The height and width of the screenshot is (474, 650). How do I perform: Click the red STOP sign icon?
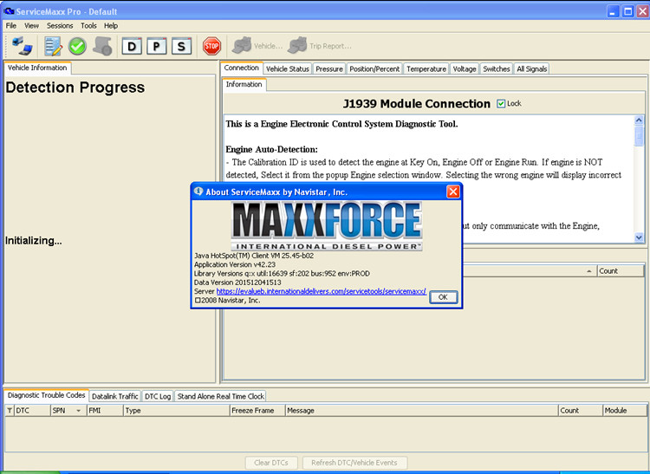point(211,46)
